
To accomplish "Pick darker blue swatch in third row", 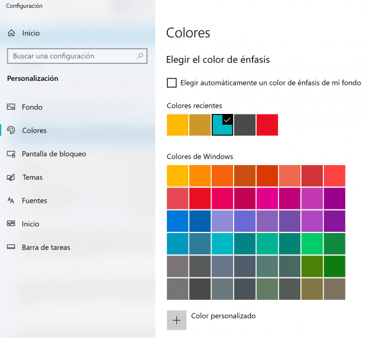I will tap(200, 221).
